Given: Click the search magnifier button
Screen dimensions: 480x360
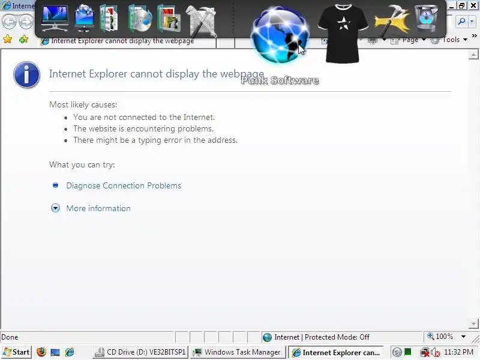Looking at the screenshot, I should tap(461, 22).
